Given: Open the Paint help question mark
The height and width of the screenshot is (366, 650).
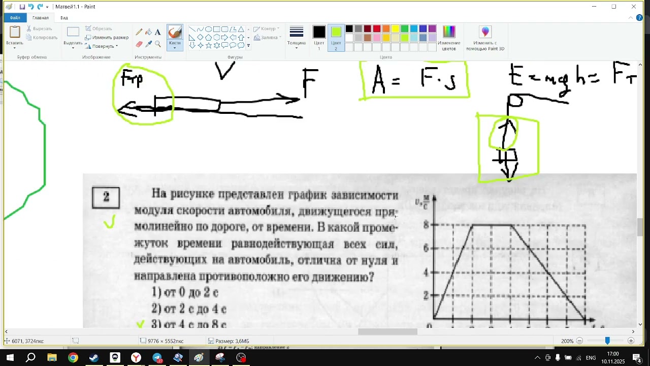Looking at the screenshot, I should [639, 17].
